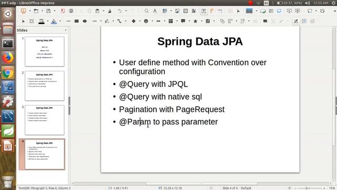Click the Spelling check icon
The height and width of the screenshot is (190, 337).
click(x=155, y=11)
